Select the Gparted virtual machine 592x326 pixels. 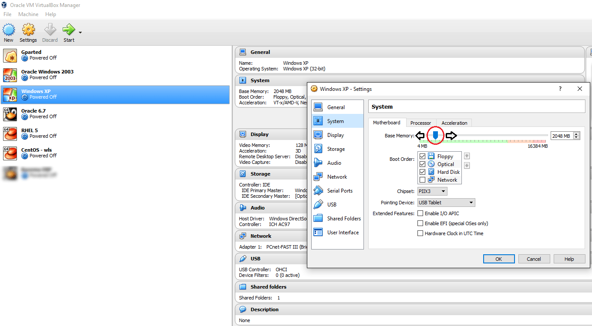tap(115, 55)
